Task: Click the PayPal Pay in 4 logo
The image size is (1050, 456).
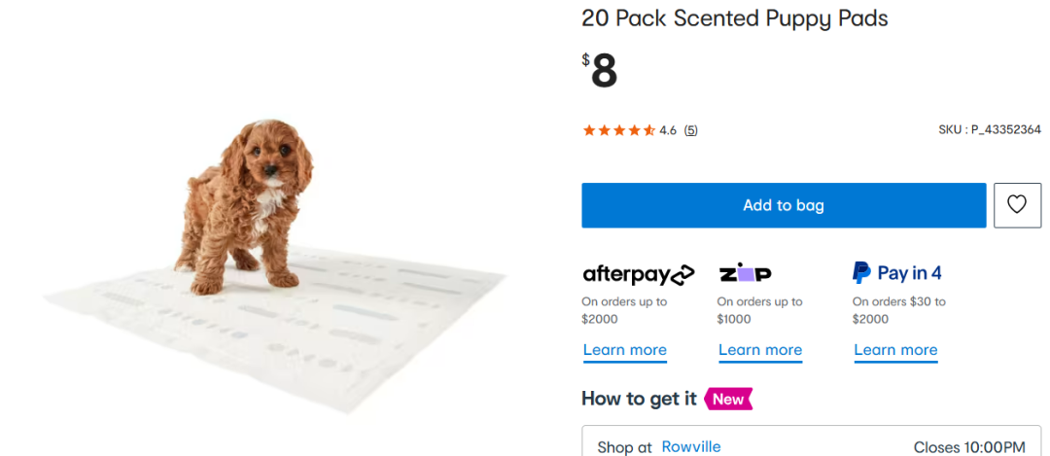Action: (x=896, y=273)
